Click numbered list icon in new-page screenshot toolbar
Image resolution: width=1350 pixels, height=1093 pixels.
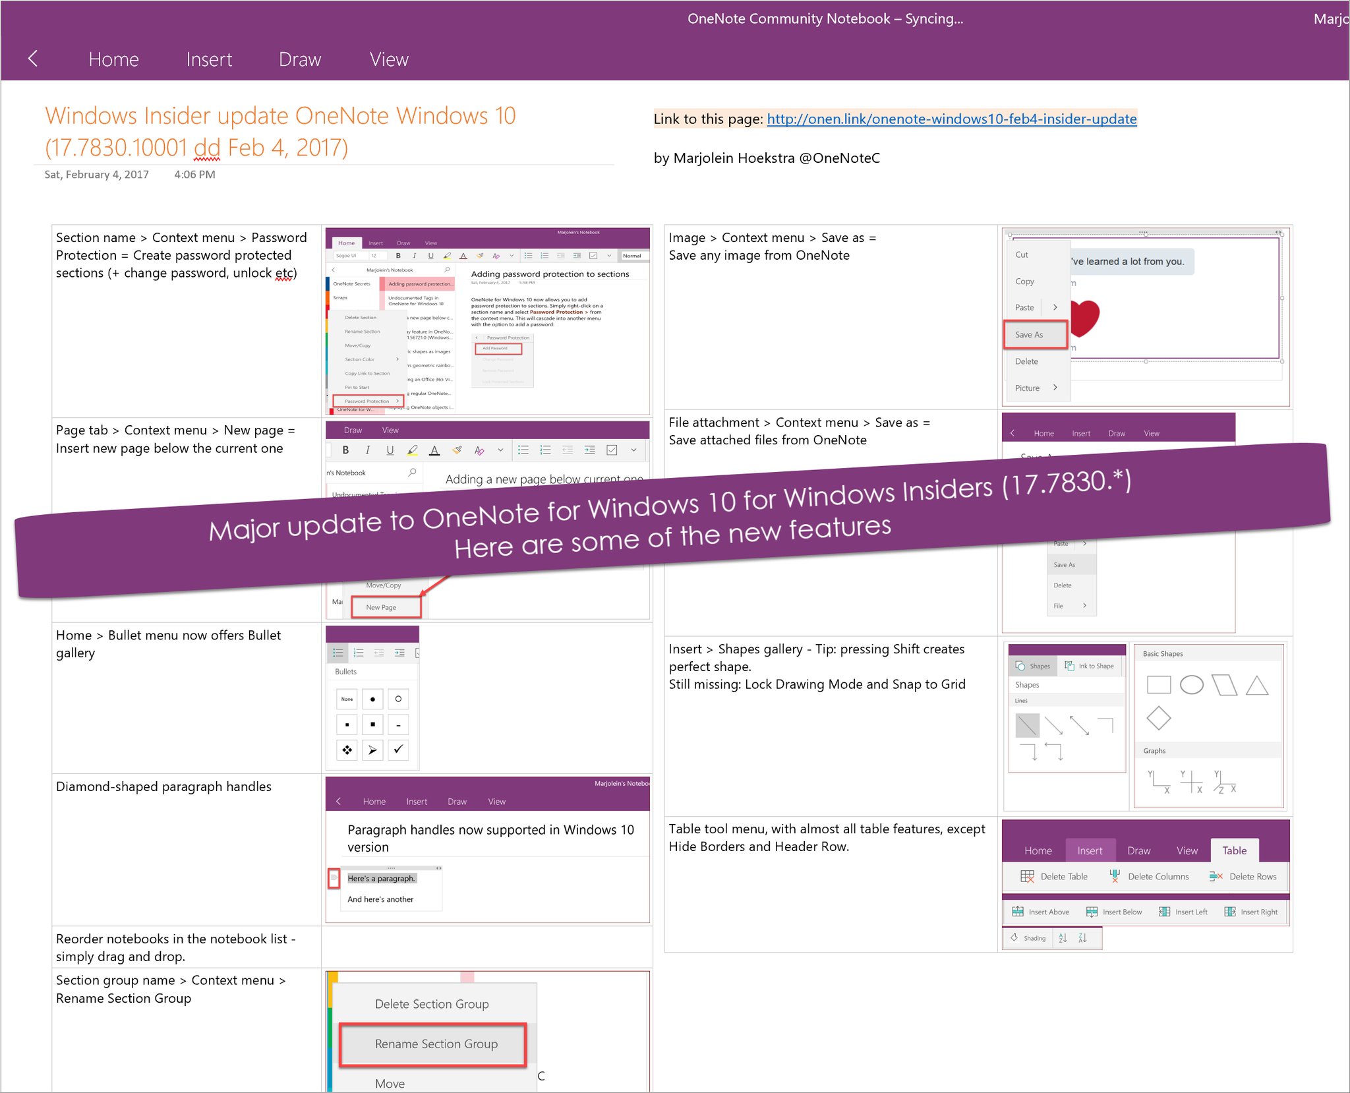pos(545,450)
